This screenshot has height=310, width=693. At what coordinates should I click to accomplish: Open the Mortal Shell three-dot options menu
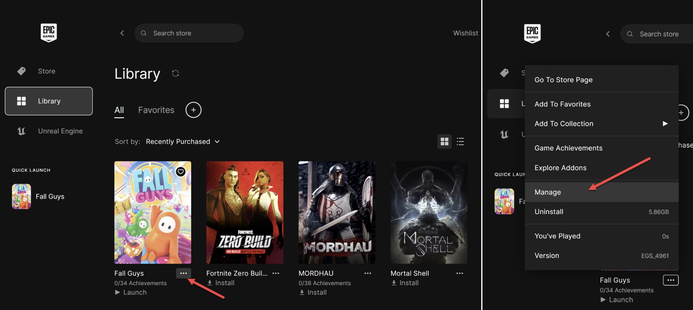click(x=460, y=273)
